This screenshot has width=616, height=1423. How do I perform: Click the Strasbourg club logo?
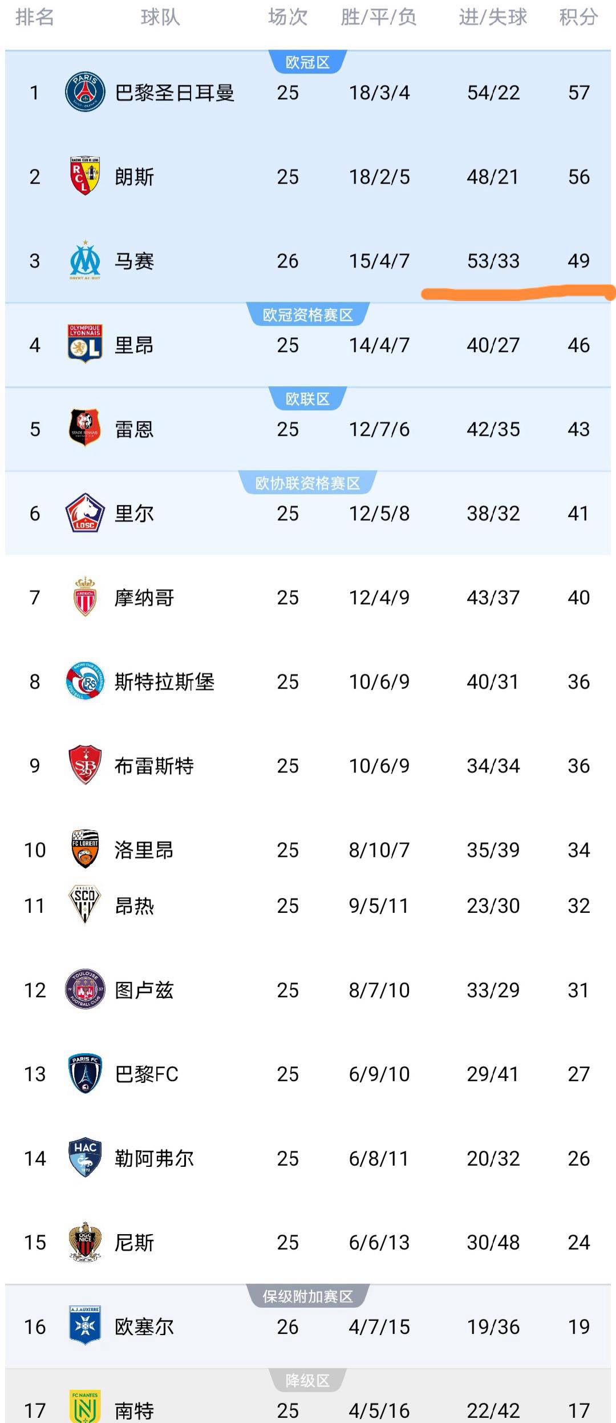coord(85,681)
